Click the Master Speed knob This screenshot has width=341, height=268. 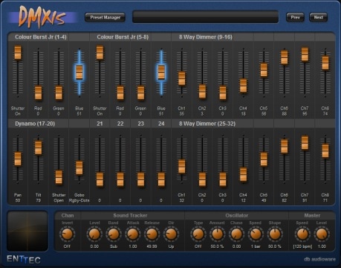[302, 234]
